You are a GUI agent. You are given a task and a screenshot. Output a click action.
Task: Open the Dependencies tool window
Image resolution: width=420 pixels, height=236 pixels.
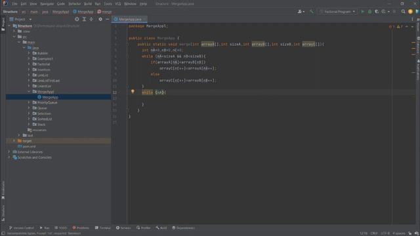(183, 228)
